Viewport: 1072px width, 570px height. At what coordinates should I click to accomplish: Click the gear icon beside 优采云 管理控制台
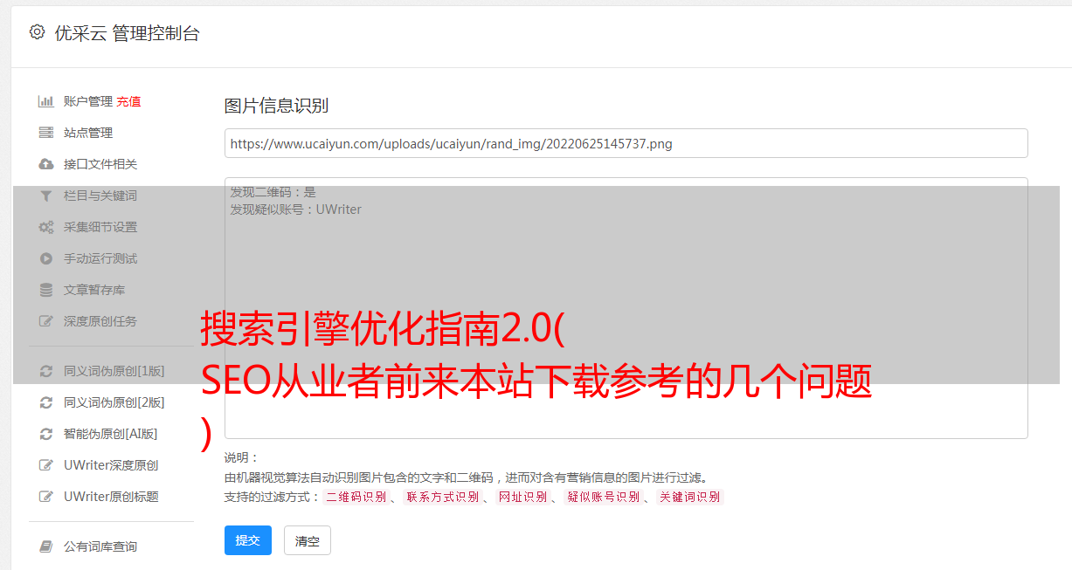(x=37, y=32)
